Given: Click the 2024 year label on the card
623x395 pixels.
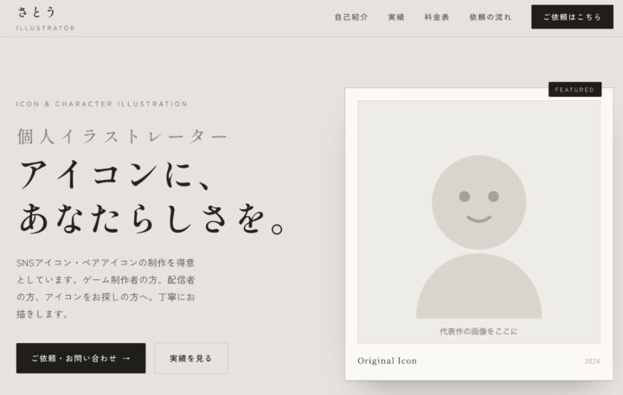Looking at the screenshot, I should [592, 361].
